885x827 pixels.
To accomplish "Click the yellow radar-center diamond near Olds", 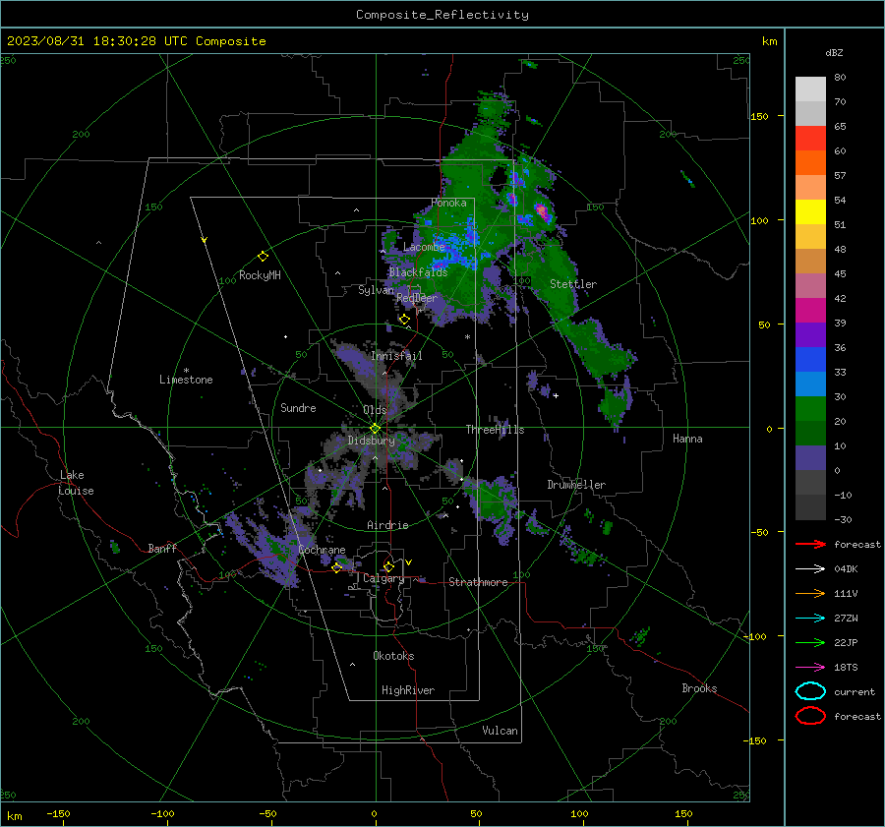I will (375, 429).
